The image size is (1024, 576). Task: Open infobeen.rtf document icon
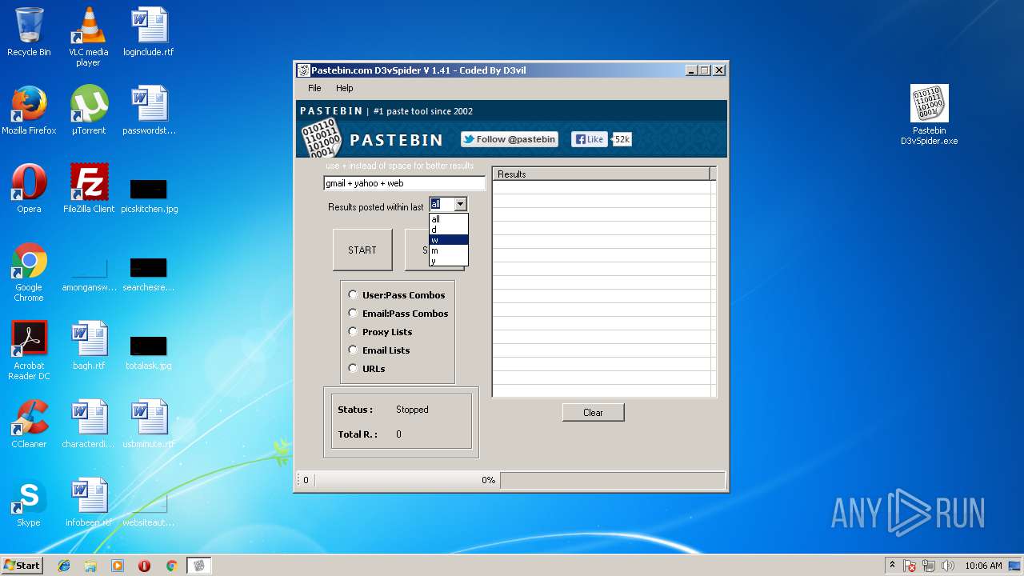(88, 502)
